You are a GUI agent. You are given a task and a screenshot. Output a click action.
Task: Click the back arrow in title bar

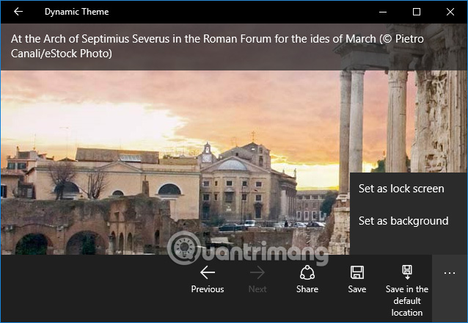click(18, 12)
